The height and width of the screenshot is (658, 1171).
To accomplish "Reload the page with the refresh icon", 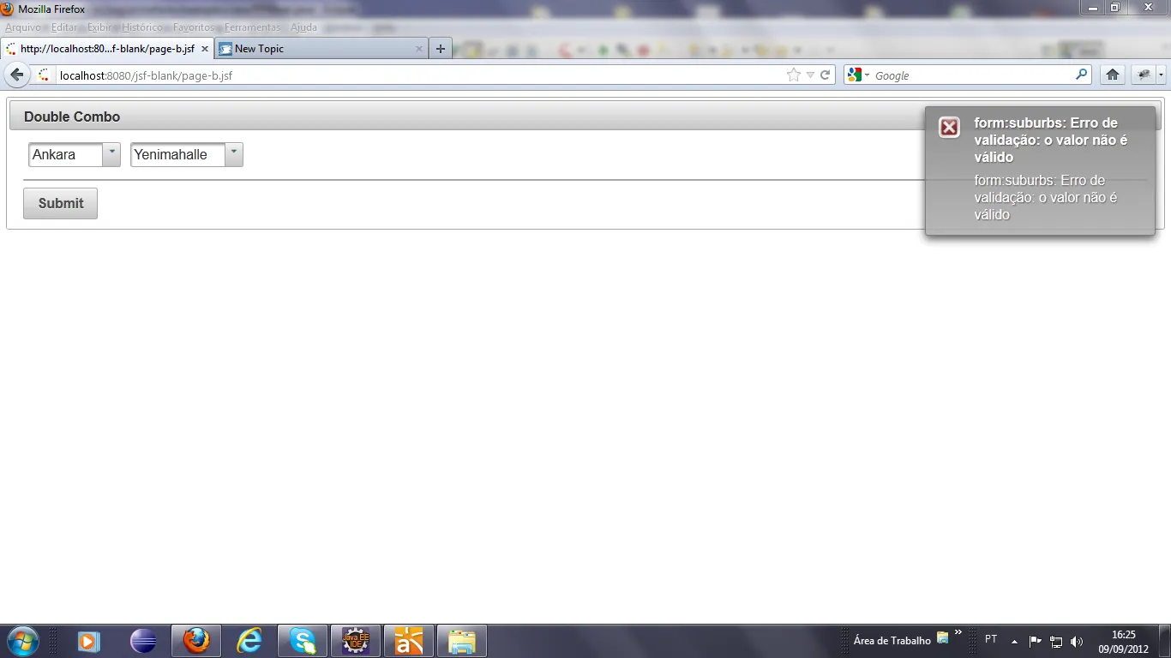I will coord(826,75).
